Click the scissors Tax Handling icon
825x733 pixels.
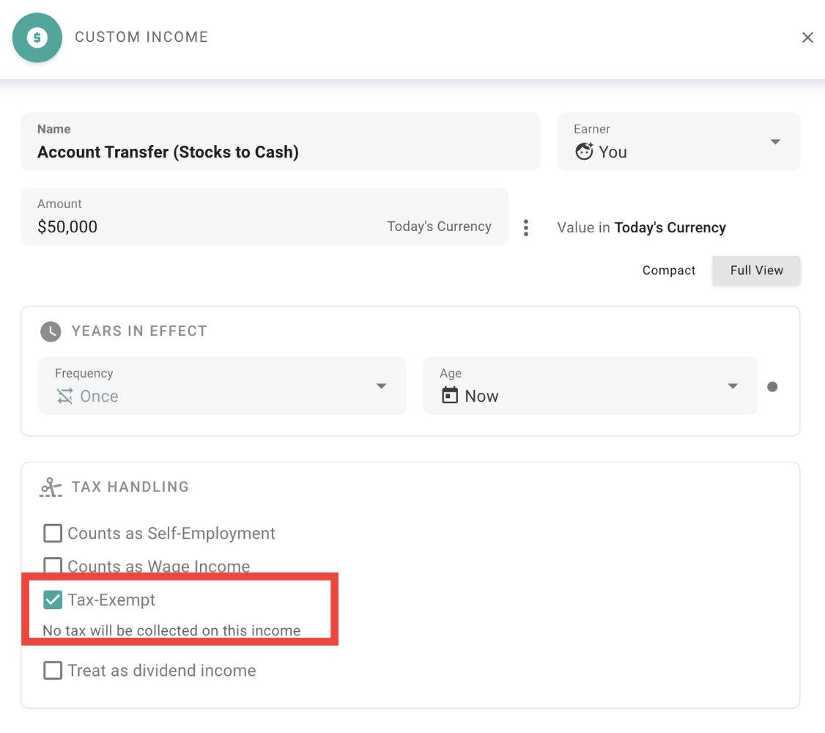[x=50, y=486]
